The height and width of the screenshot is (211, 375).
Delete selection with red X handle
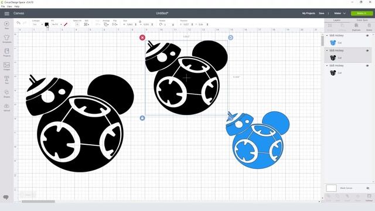click(x=142, y=38)
